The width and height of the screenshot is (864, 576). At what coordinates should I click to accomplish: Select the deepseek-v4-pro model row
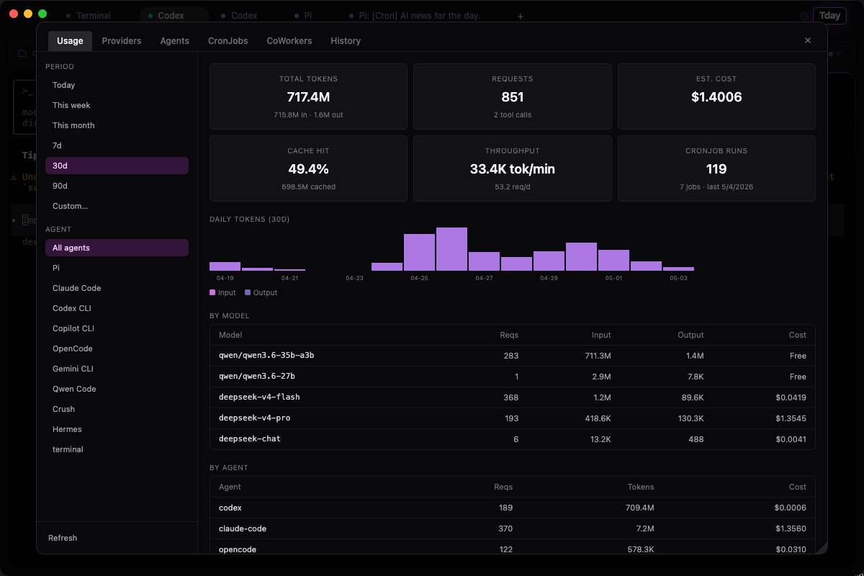coord(513,418)
